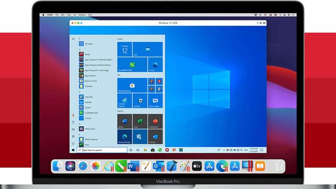Screen dimensions: 336x189
Task: Open the View menu in macOS menu bar
Action: coord(69,15)
